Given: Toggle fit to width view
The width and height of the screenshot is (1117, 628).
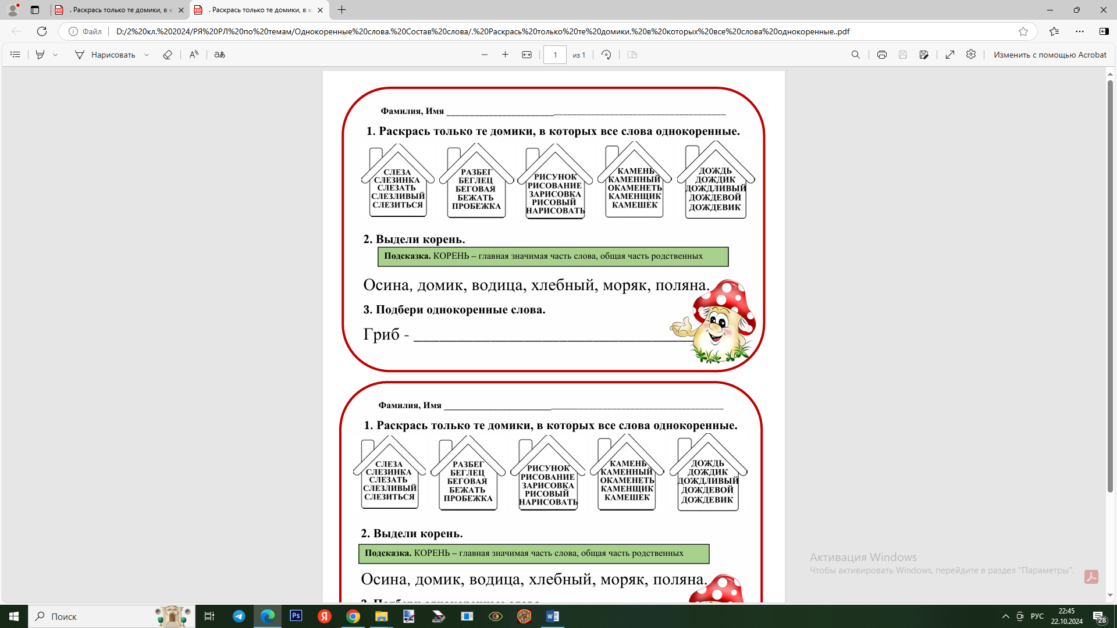Looking at the screenshot, I should tap(527, 55).
